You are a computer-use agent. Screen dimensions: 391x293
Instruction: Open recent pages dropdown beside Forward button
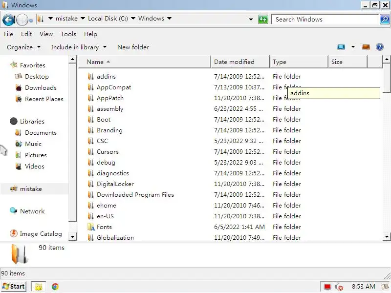click(31, 21)
